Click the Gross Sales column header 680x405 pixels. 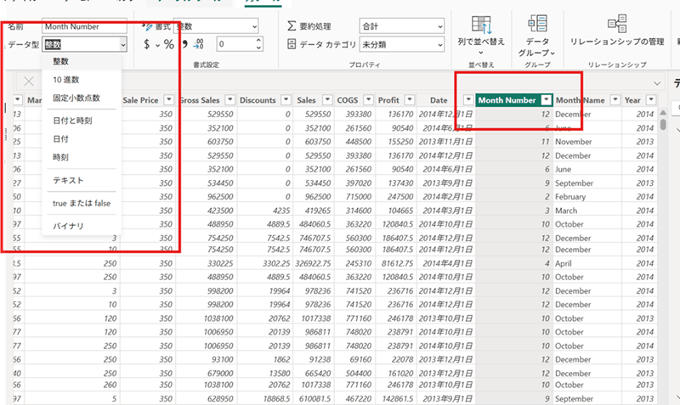[200, 100]
